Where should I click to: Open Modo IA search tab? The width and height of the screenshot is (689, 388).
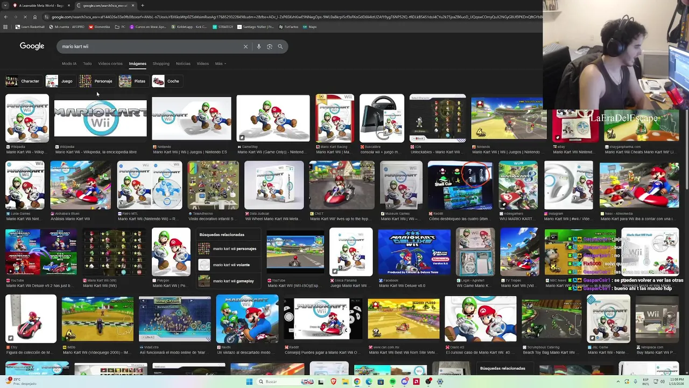(x=69, y=64)
